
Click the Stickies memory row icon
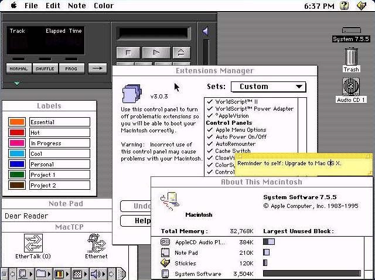point(165,263)
